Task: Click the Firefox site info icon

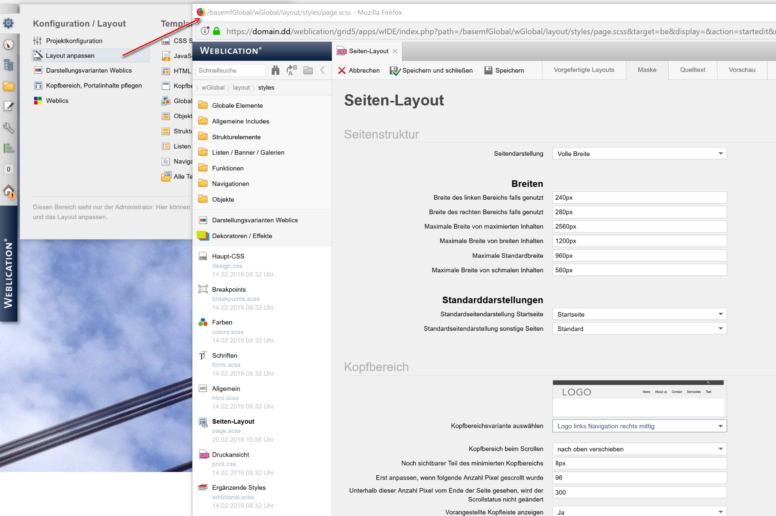Action: click(205, 31)
